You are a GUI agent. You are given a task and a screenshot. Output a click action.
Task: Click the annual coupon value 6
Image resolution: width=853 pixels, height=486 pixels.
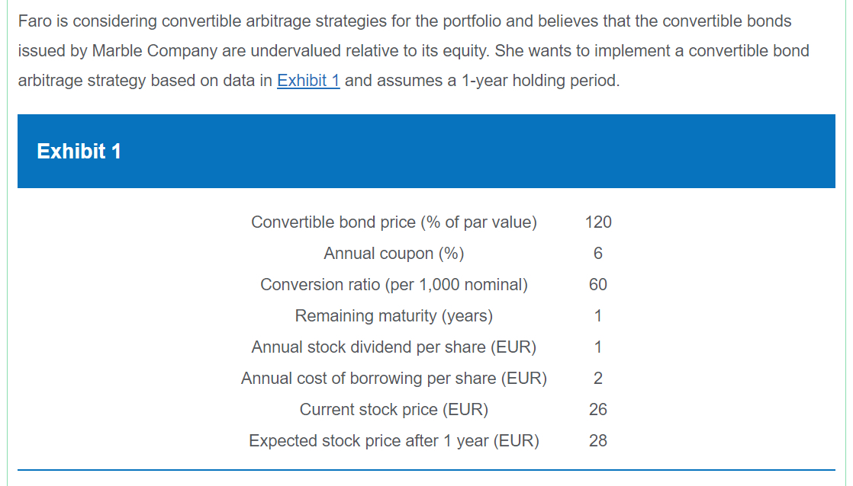(598, 254)
